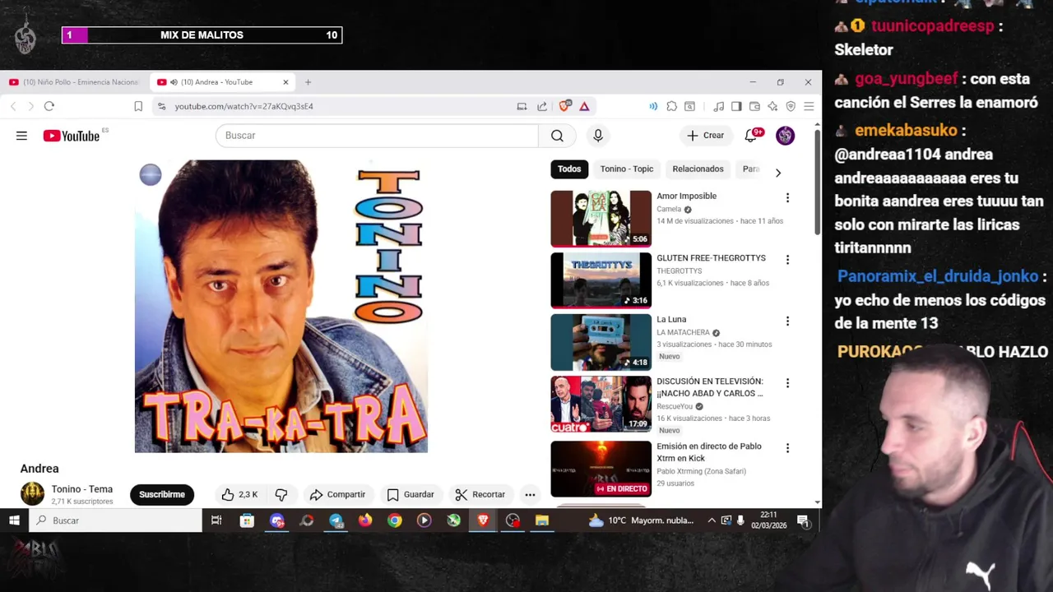Open the weather widget showing 10°C
1053x592 pixels.
click(642, 520)
